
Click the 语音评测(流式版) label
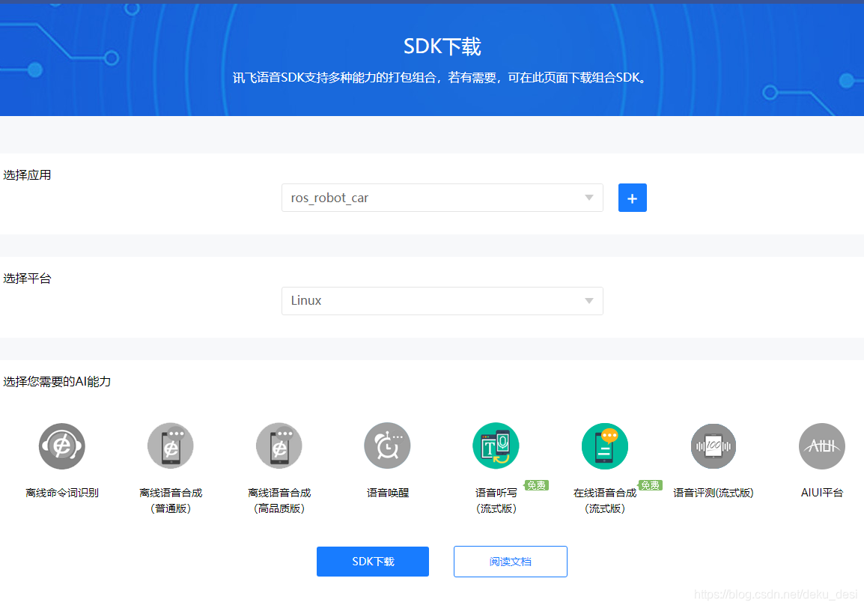coord(713,493)
